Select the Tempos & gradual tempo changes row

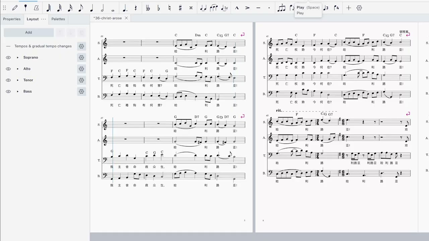(x=43, y=46)
